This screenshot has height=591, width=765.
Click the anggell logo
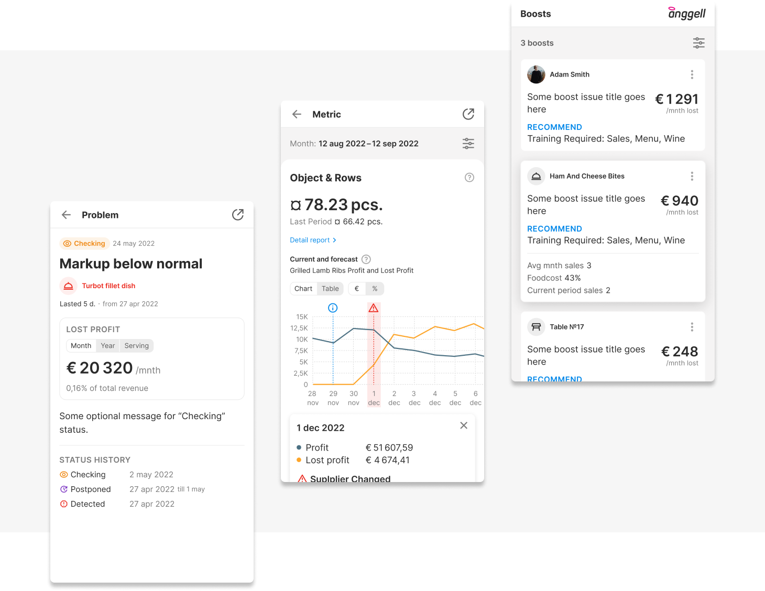[x=687, y=13]
